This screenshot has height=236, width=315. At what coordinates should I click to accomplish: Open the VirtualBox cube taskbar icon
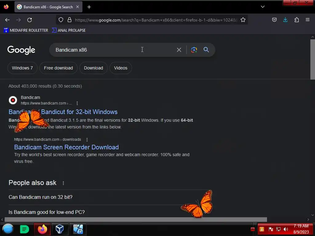60,229
